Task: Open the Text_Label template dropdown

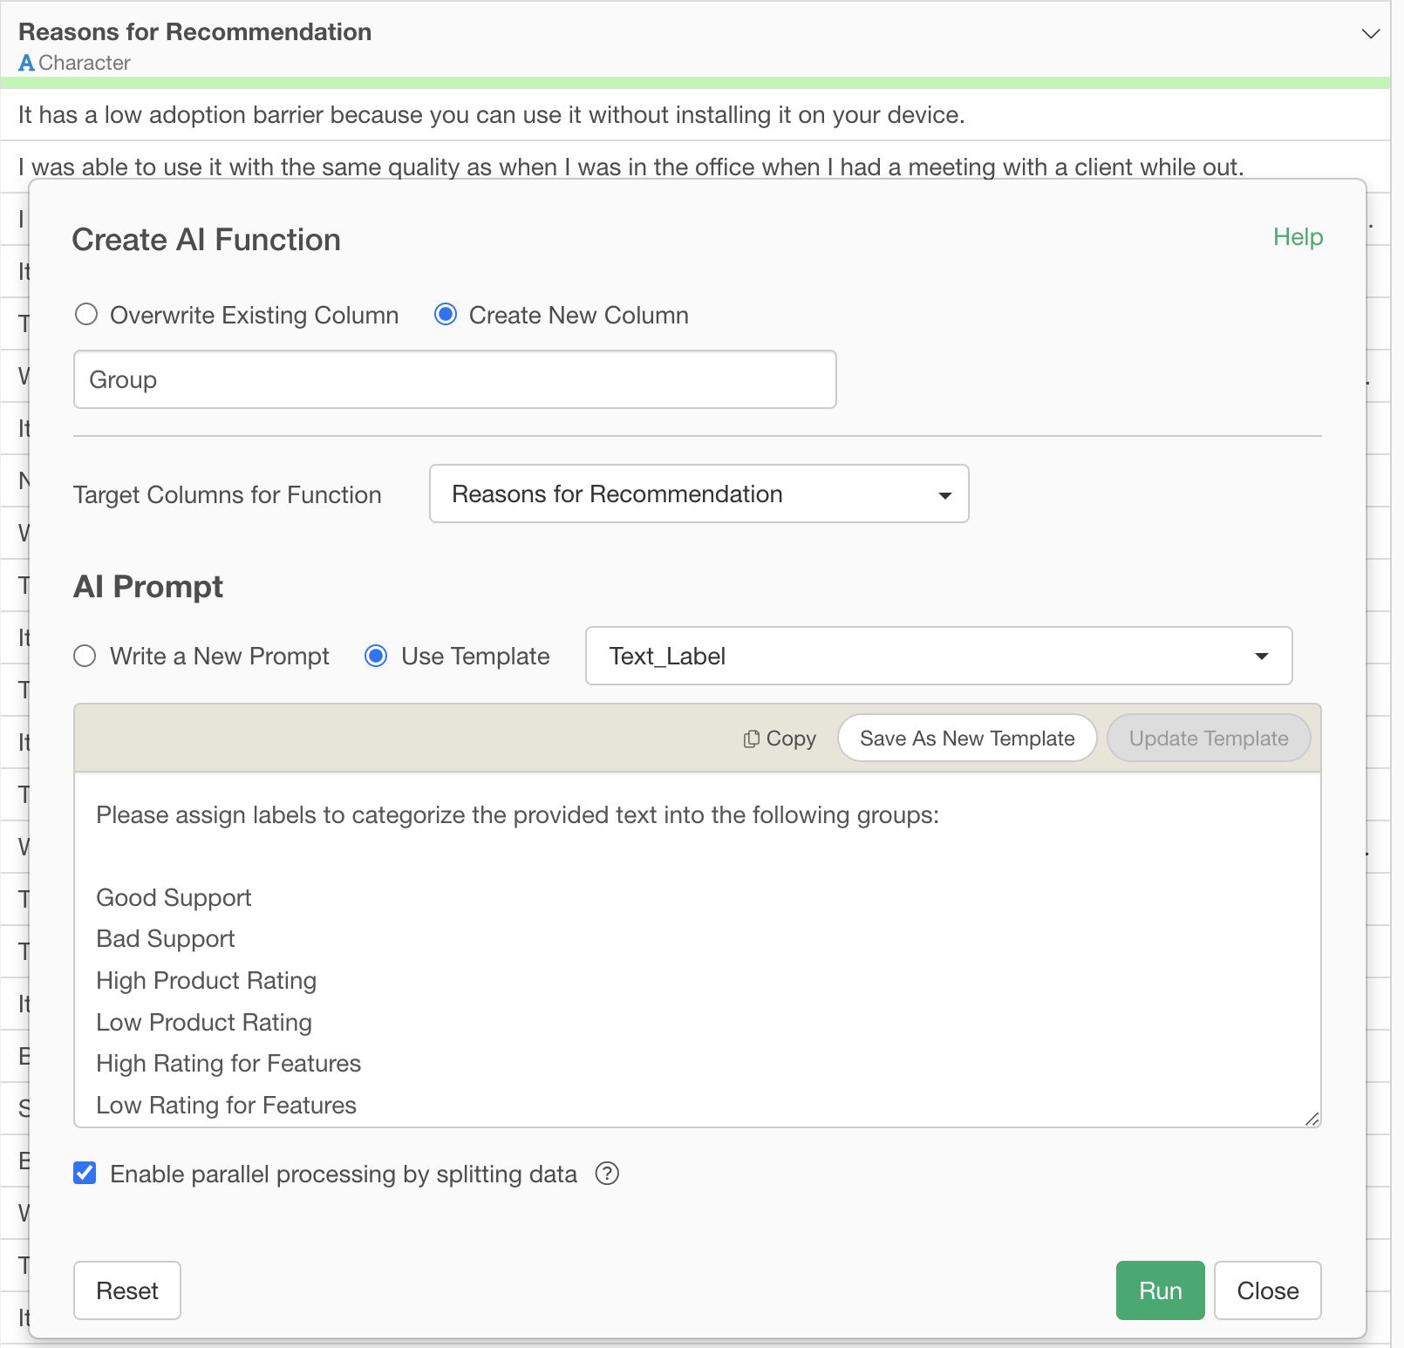Action: (938, 656)
